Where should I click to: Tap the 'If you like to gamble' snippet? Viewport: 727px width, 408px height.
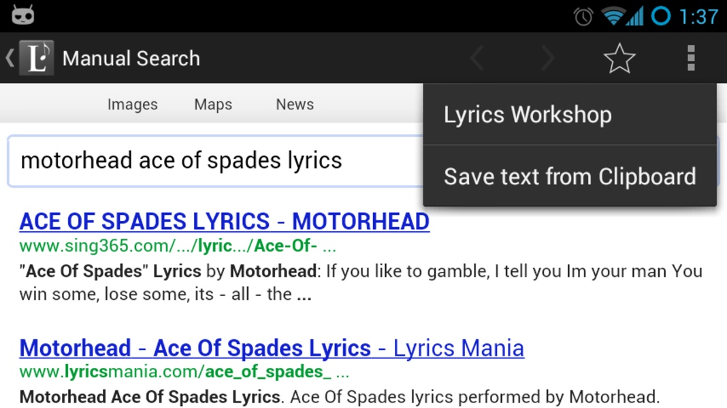pos(361,282)
